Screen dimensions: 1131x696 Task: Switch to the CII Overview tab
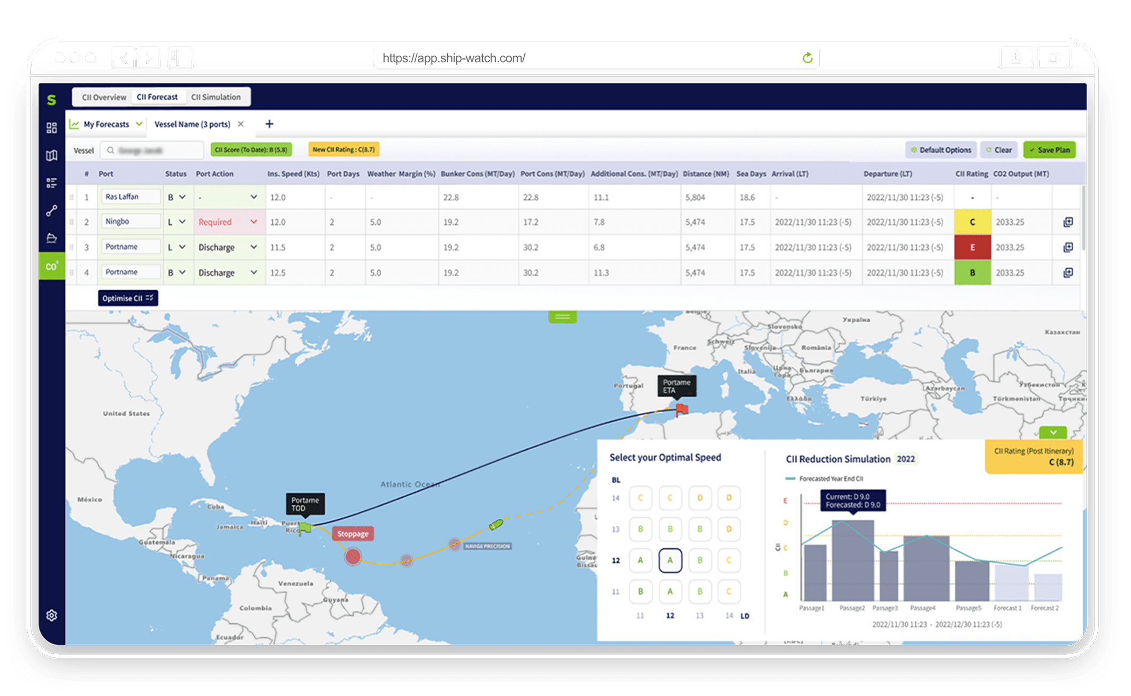[104, 97]
